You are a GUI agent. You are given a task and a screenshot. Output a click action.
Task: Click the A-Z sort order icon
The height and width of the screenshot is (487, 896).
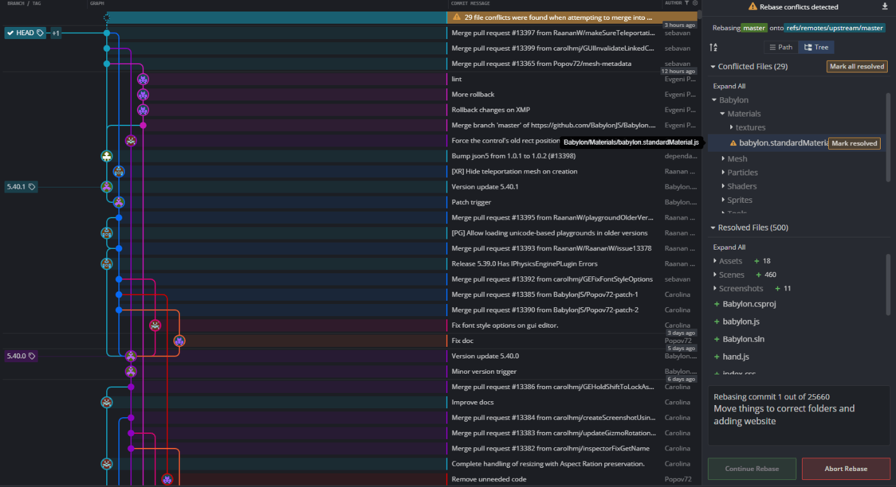[x=714, y=47]
